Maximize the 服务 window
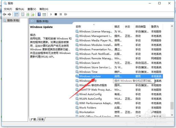The height and width of the screenshot is (128, 176). pyautogui.click(x=159, y=3)
